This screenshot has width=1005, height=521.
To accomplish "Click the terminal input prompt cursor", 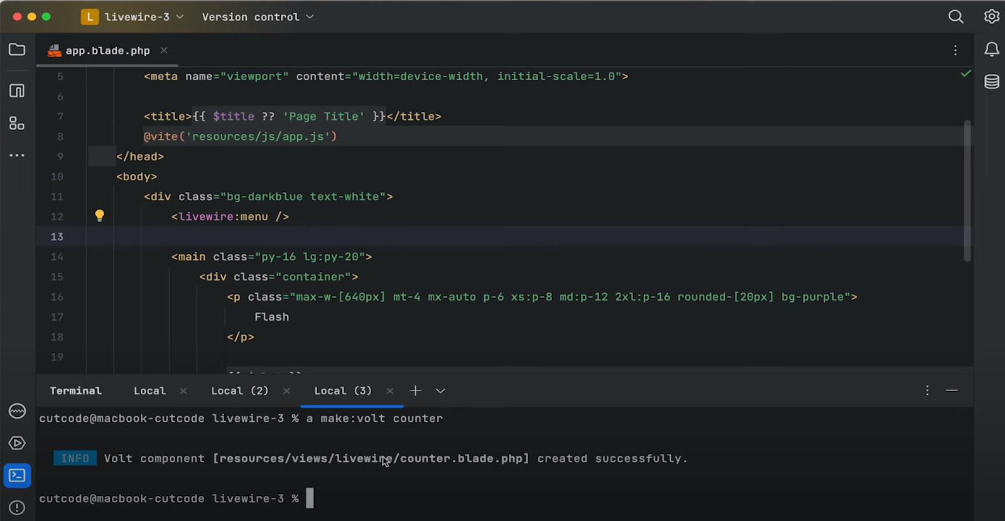I will [x=310, y=498].
